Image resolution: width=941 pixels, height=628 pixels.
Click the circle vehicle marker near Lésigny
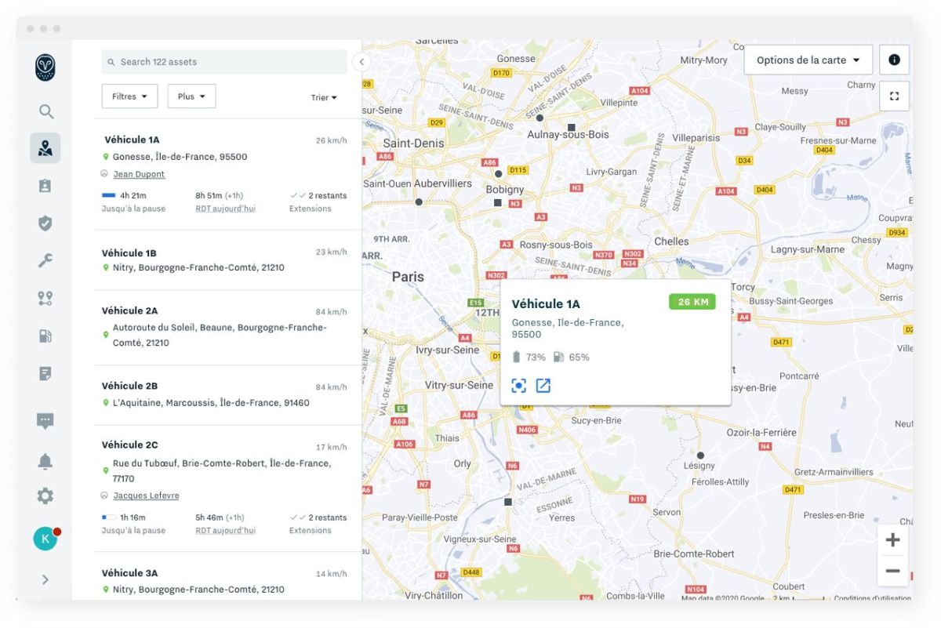[x=700, y=456]
